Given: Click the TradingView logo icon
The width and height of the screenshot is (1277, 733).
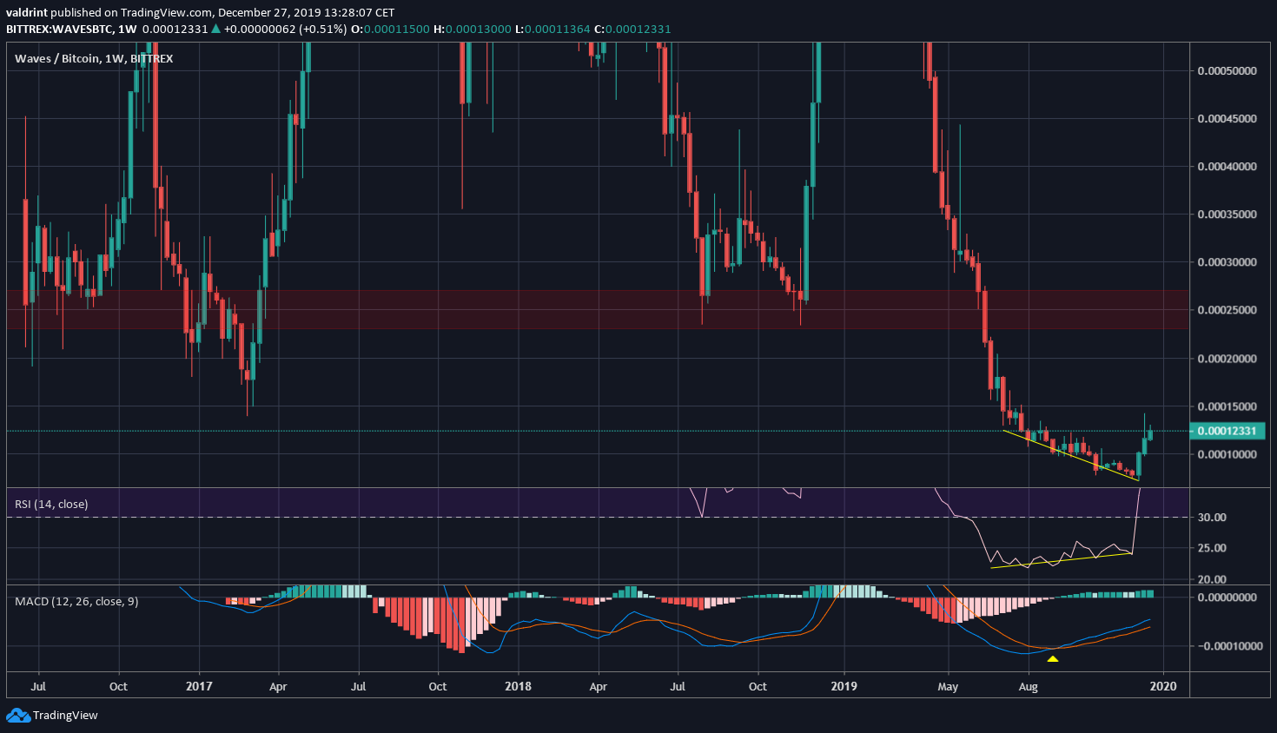Looking at the screenshot, I should 17,715.
